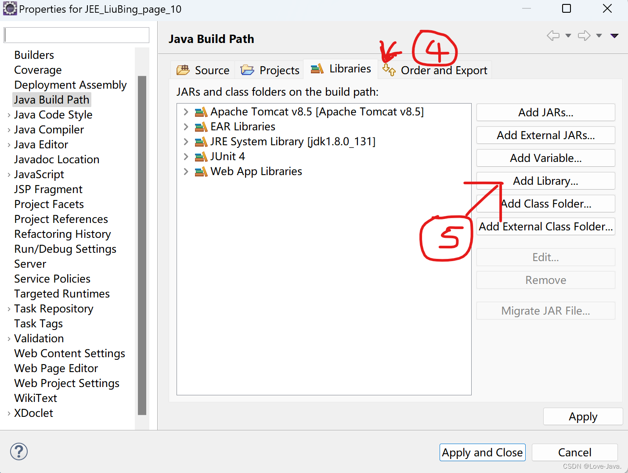This screenshot has width=628, height=473.
Task: Maximize the Properties dialog window
Action: (567, 9)
